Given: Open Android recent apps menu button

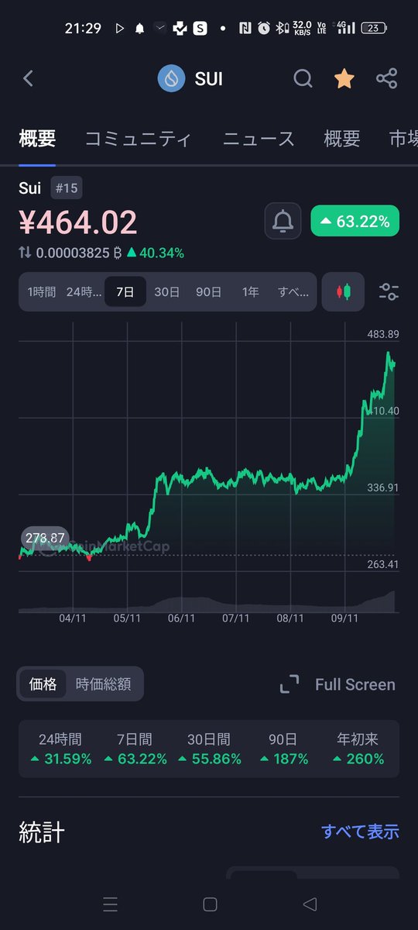Looking at the screenshot, I should pos(110,904).
